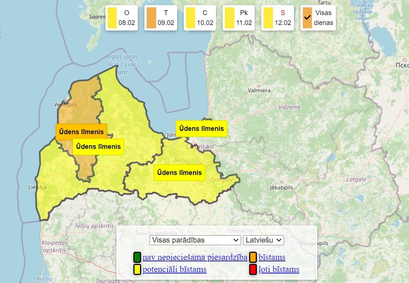Click the Jēkabpils city label
Image resolution: width=409 pixels, height=283 pixels.
point(281,187)
